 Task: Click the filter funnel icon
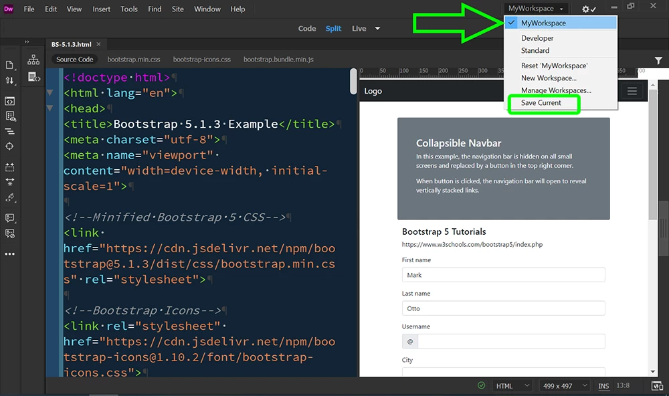pos(658,61)
